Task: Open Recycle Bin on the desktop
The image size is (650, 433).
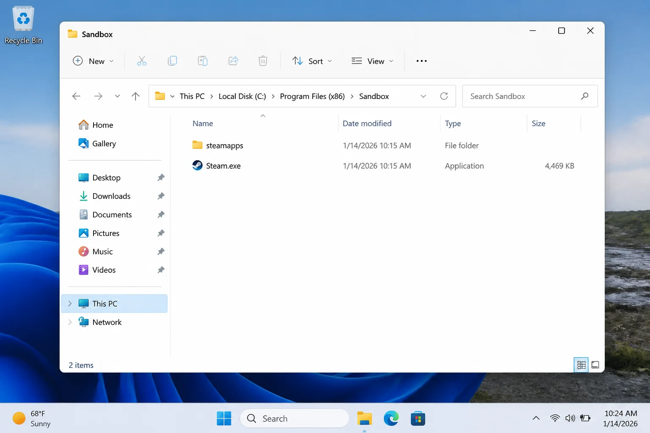Action: (23, 25)
